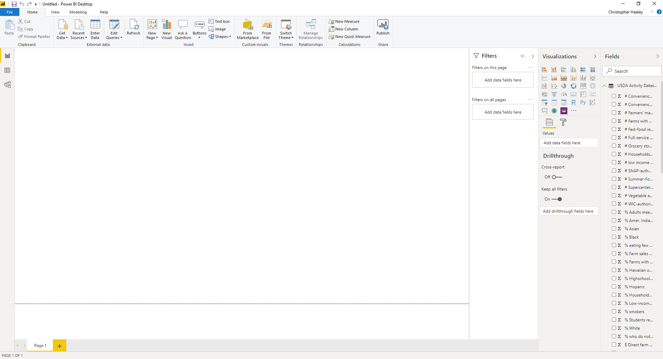Select the pie chart visual
The height and width of the screenshot is (359, 663).
point(564,86)
